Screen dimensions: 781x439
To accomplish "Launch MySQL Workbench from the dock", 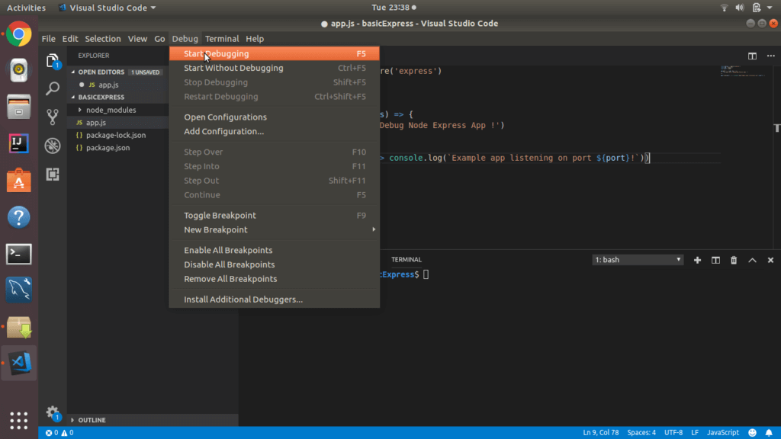I will [x=19, y=290].
